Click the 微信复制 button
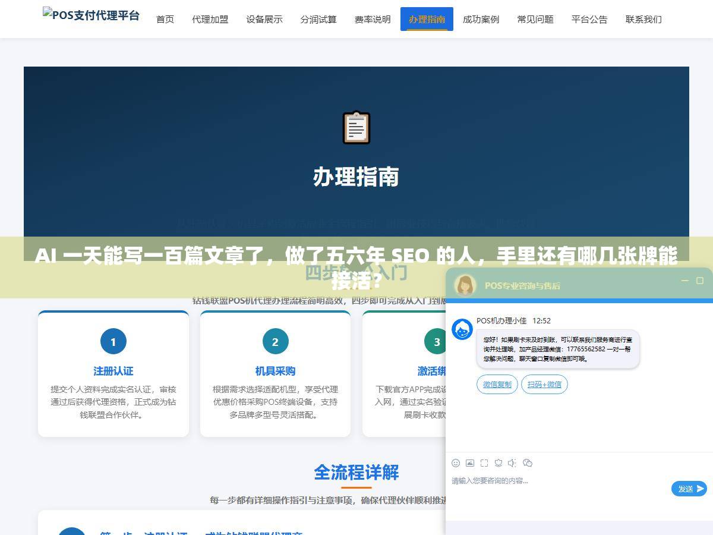This screenshot has height=535, width=713. click(497, 385)
